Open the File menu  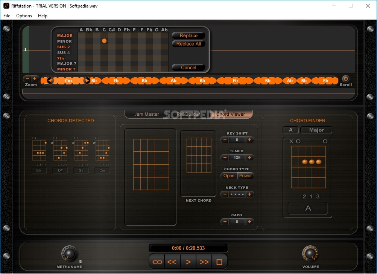pos(7,16)
